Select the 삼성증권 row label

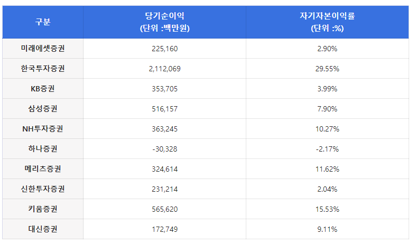point(43,109)
